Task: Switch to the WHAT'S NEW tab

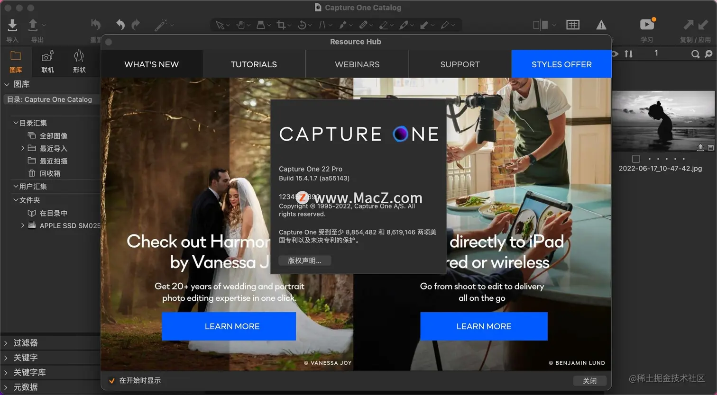Action: (x=152, y=64)
